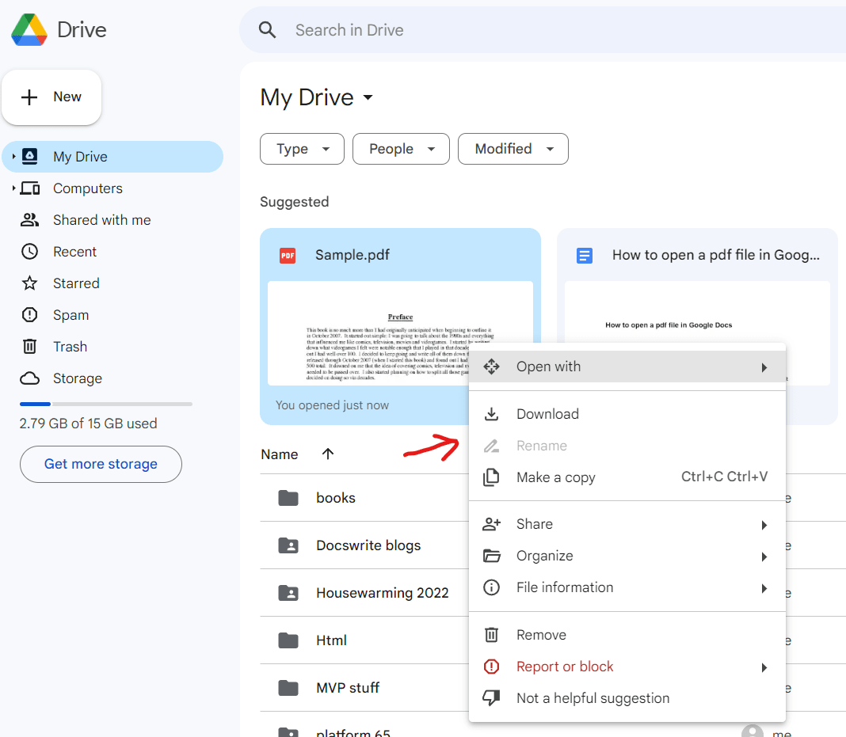Open the Modified filter dropdown
The width and height of the screenshot is (846, 737).
coord(513,149)
